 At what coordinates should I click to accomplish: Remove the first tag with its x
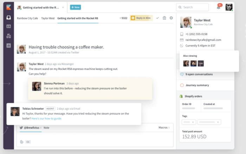(x=193, y=122)
